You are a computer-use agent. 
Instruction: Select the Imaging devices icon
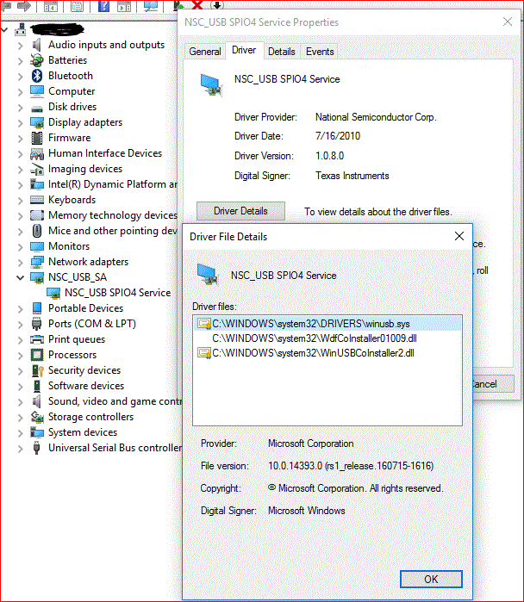(x=37, y=169)
